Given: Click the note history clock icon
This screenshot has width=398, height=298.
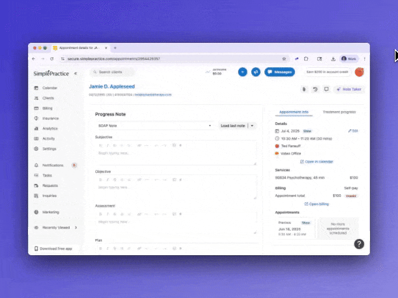Looking at the screenshot, I should pos(315,89).
